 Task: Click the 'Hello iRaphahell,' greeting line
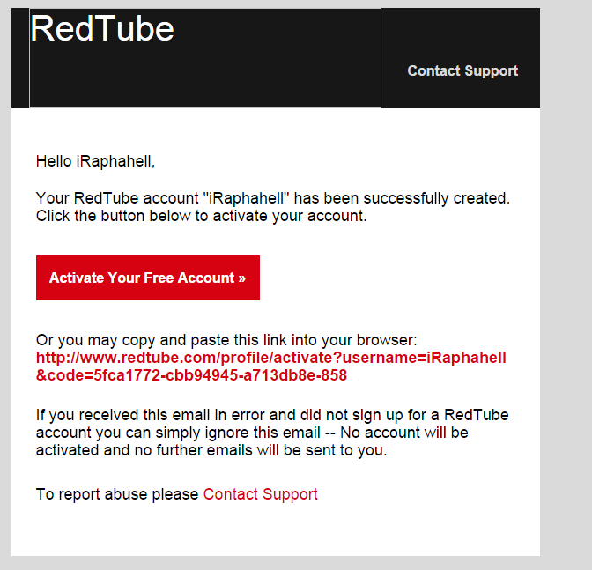[95, 161]
